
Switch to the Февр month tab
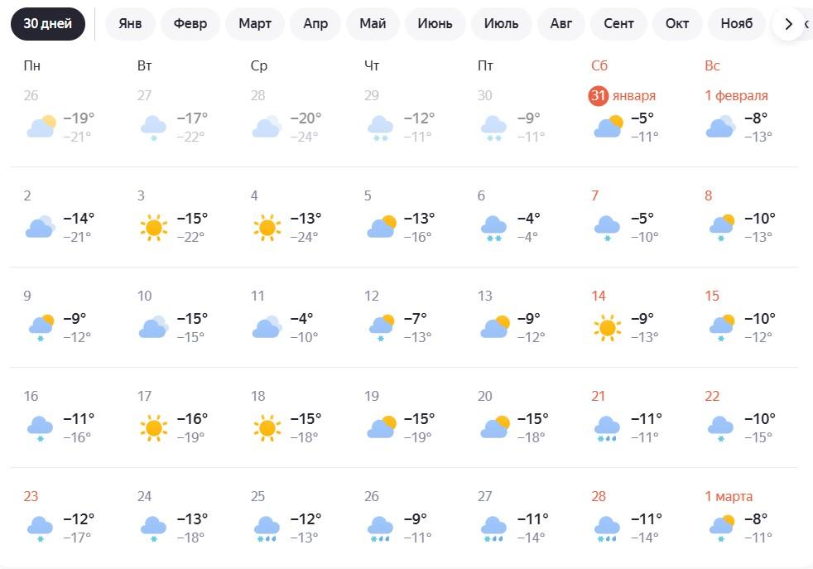pyautogui.click(x=190, y=23)
